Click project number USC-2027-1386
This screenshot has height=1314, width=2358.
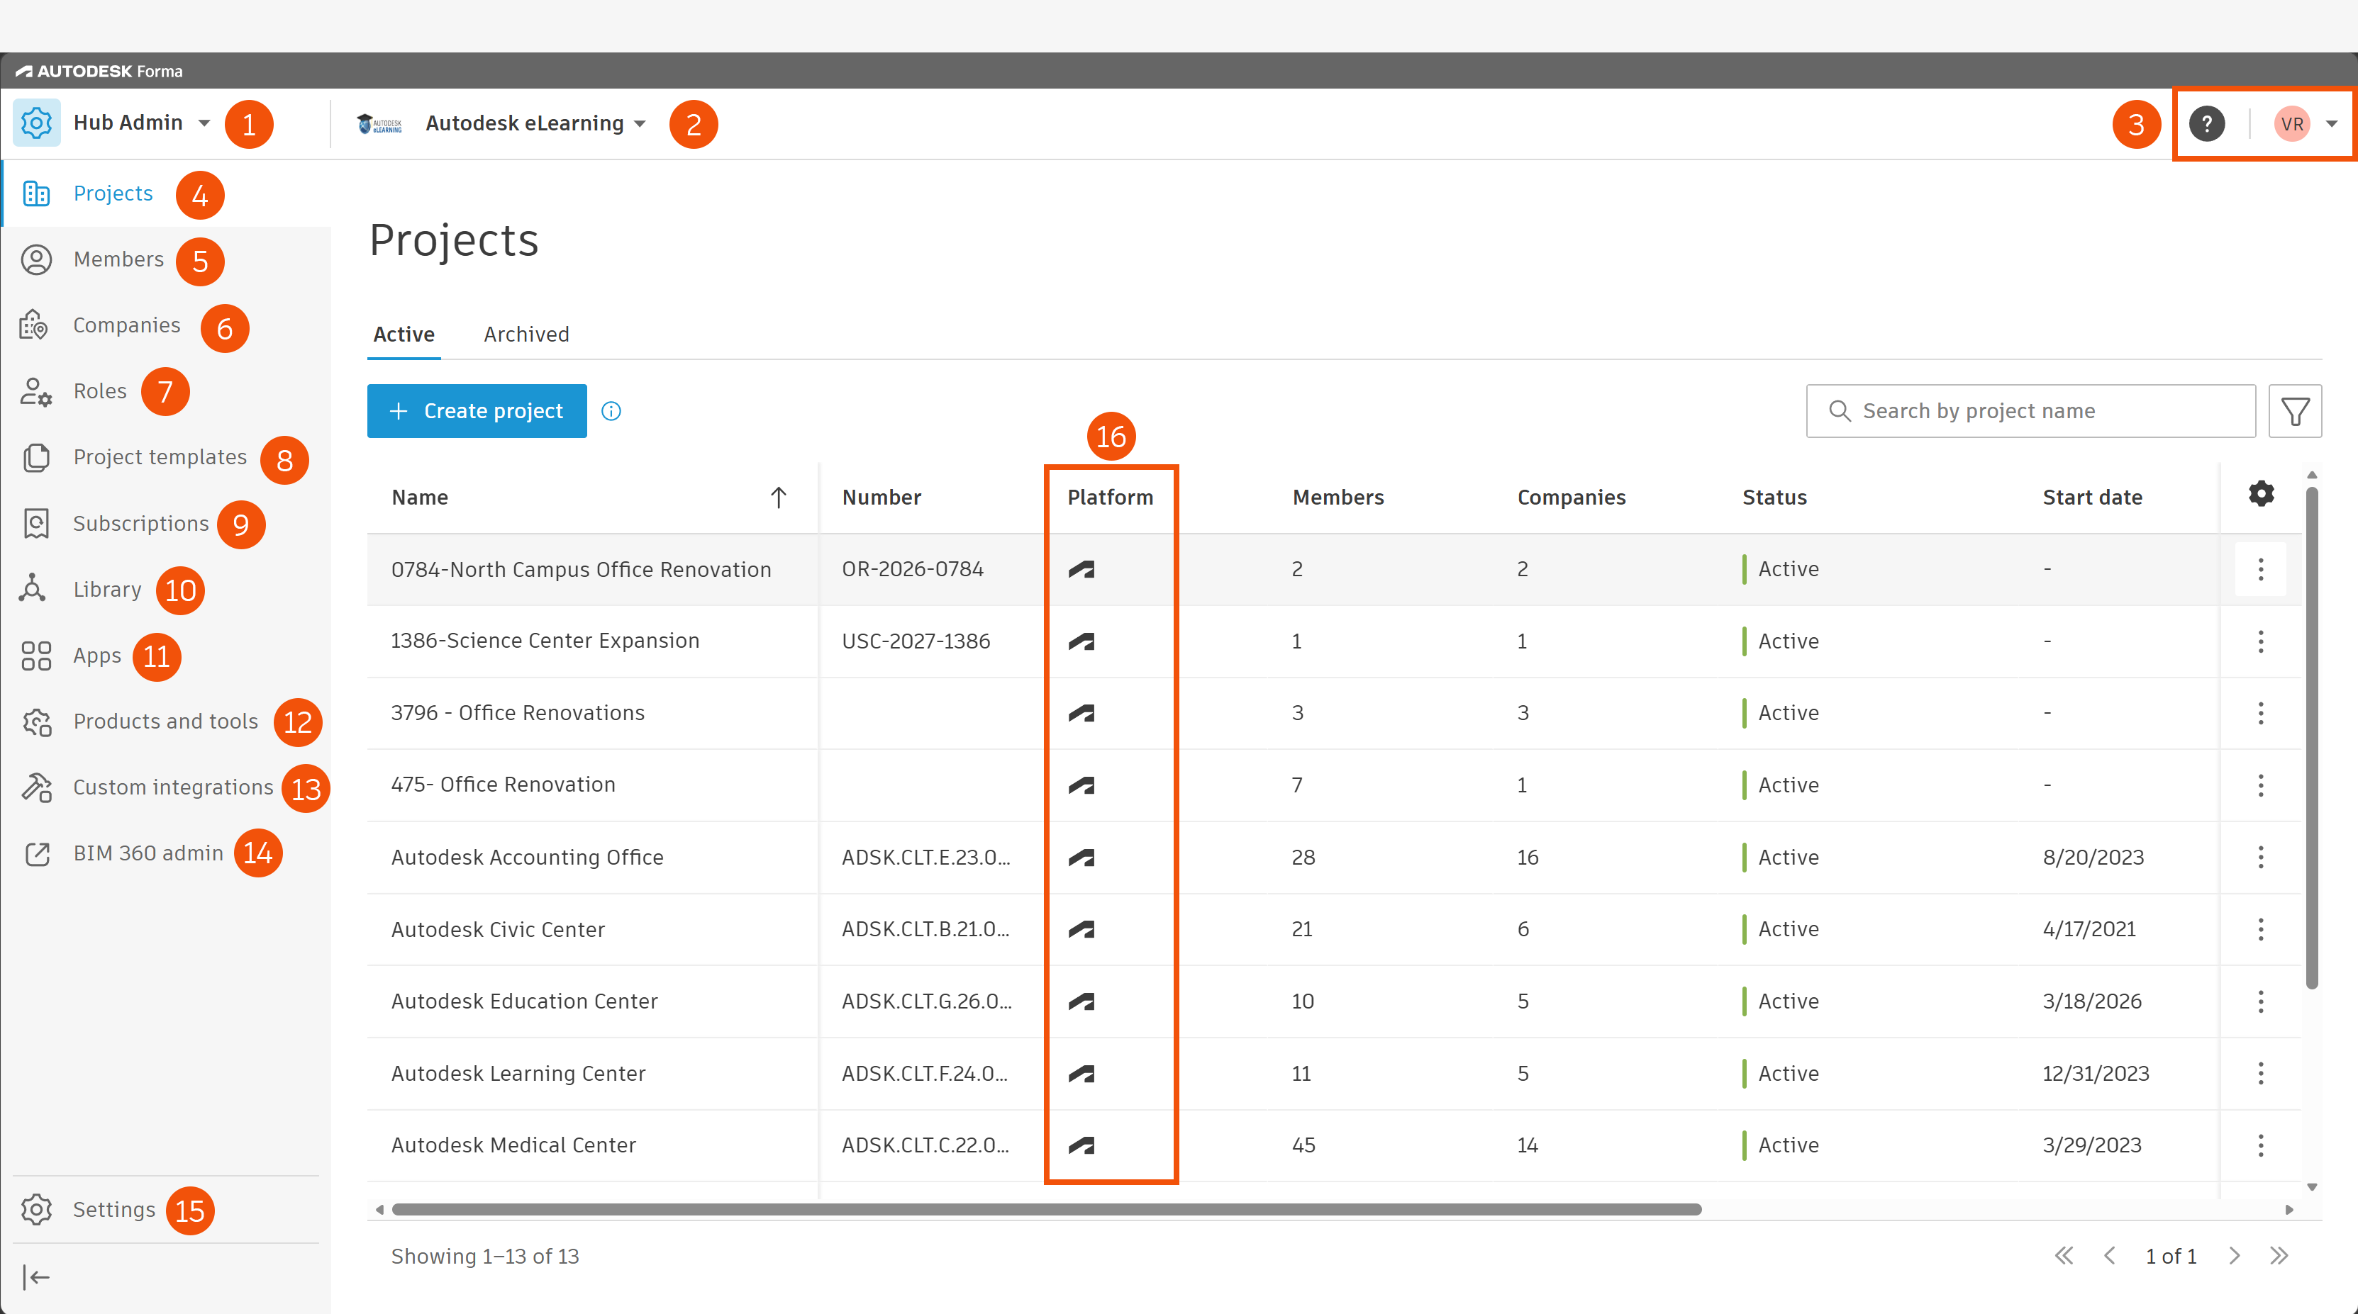click(x=916, y=641)
